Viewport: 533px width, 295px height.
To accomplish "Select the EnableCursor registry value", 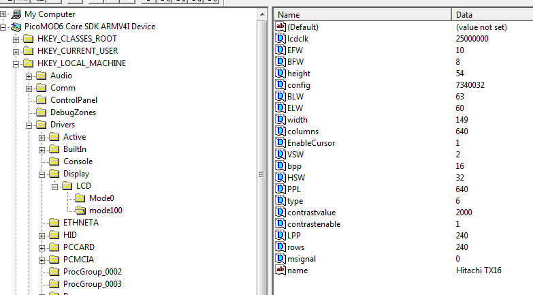I will click(310, 143).
